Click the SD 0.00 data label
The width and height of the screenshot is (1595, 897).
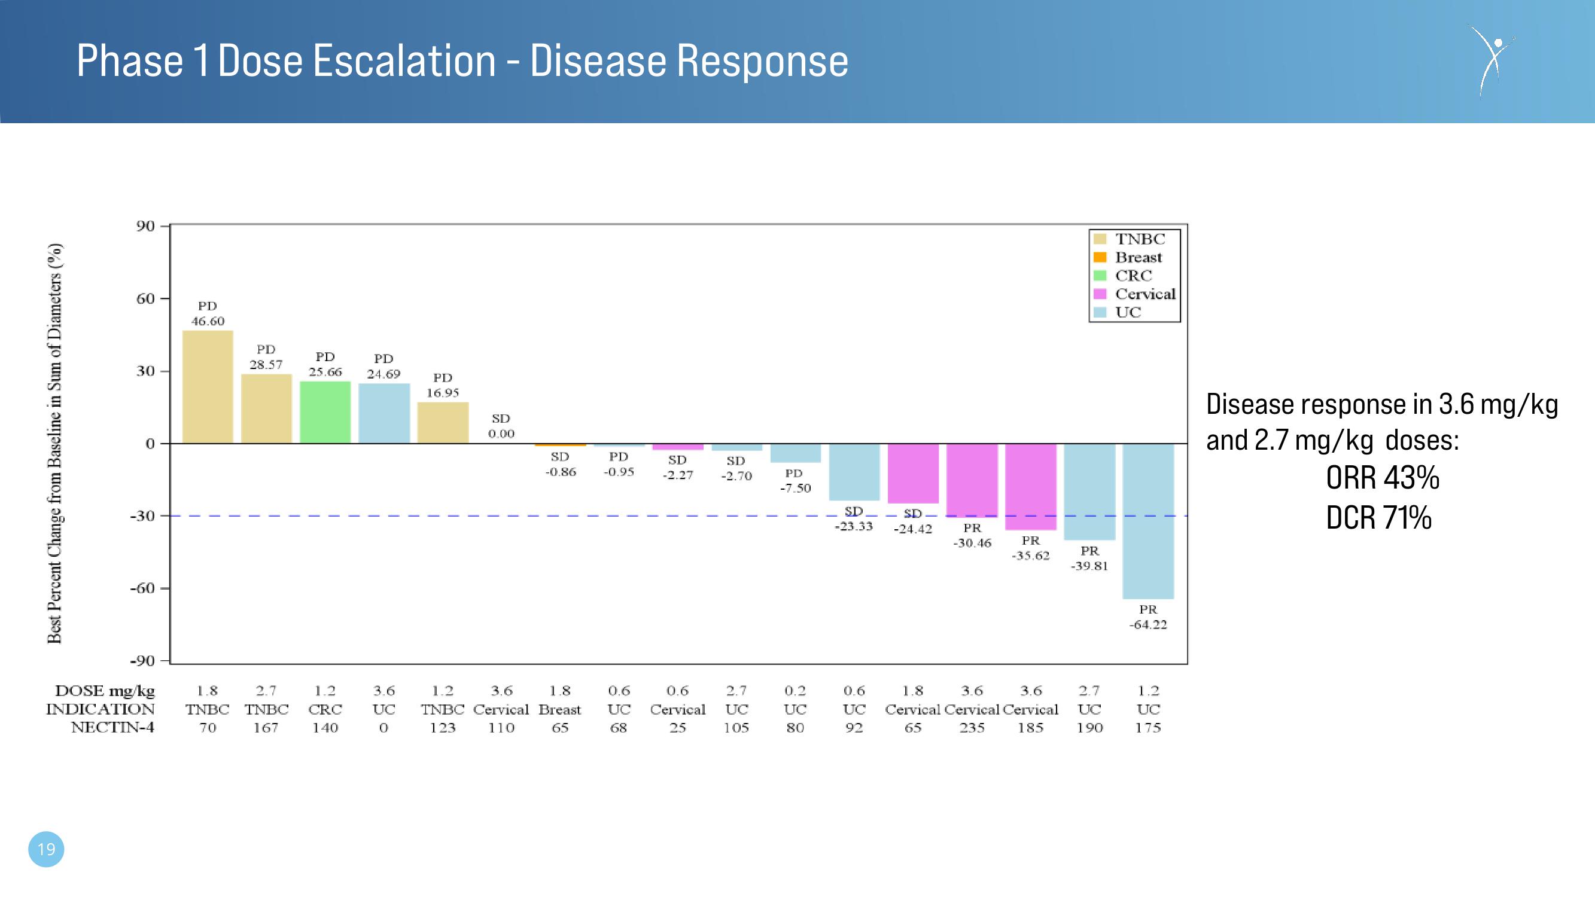tap(501, 426)
